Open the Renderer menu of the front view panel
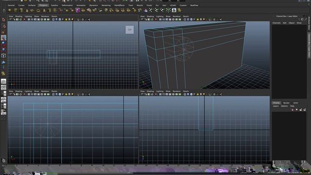Screen dimensions: 311x175 coord(45,91)
